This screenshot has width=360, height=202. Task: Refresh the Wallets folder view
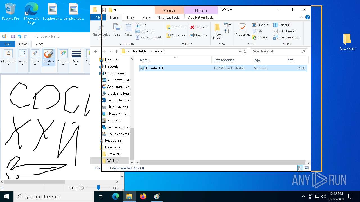pos(245,51)
